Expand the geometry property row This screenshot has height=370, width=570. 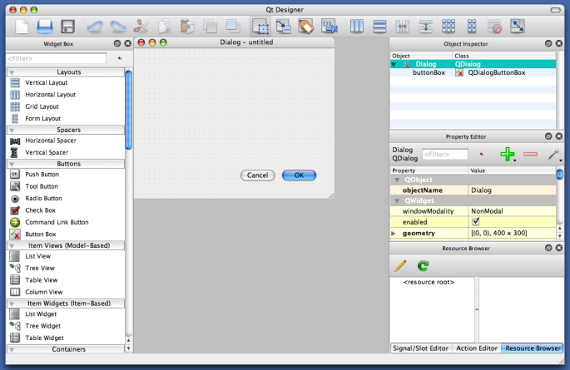tap(394, 234)
